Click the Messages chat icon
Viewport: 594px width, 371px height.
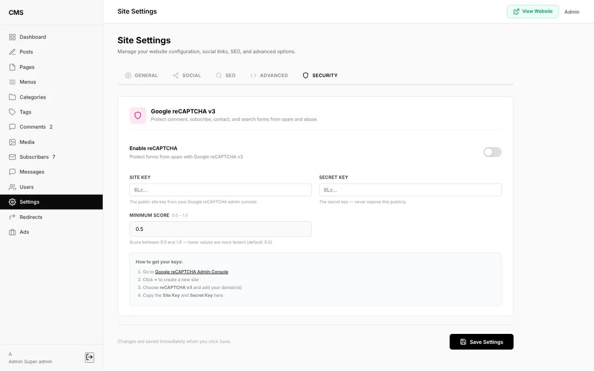point(13,172)
